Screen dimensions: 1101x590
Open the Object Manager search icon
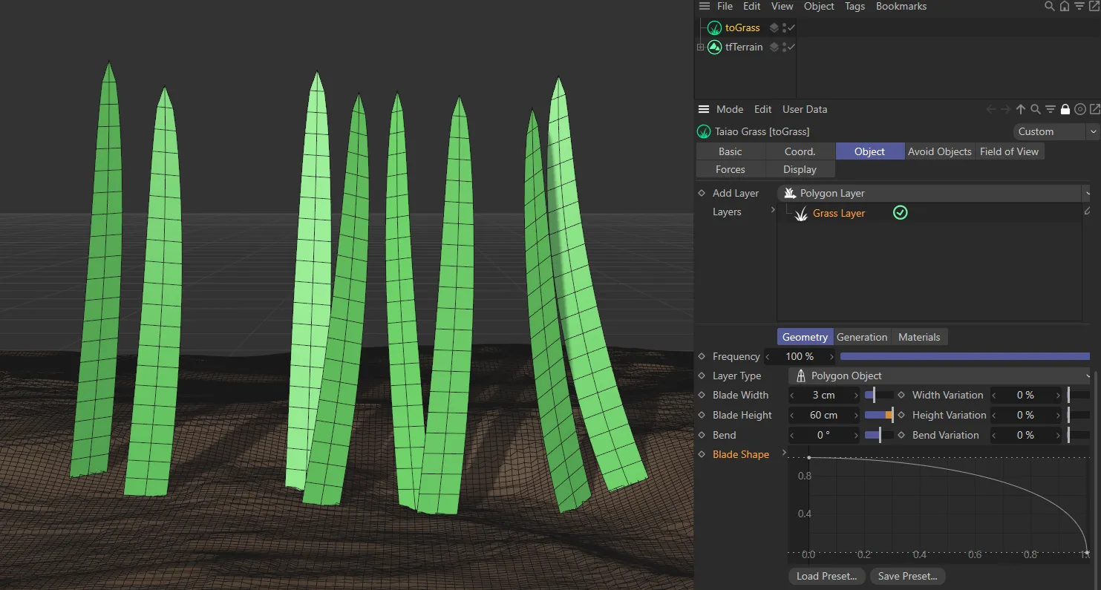point(1049,7)
